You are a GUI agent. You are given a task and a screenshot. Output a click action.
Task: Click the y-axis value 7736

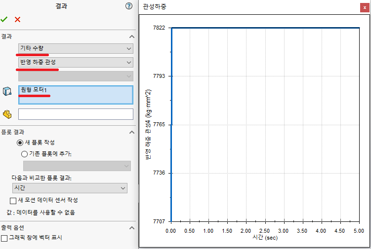tap(159, 173)
